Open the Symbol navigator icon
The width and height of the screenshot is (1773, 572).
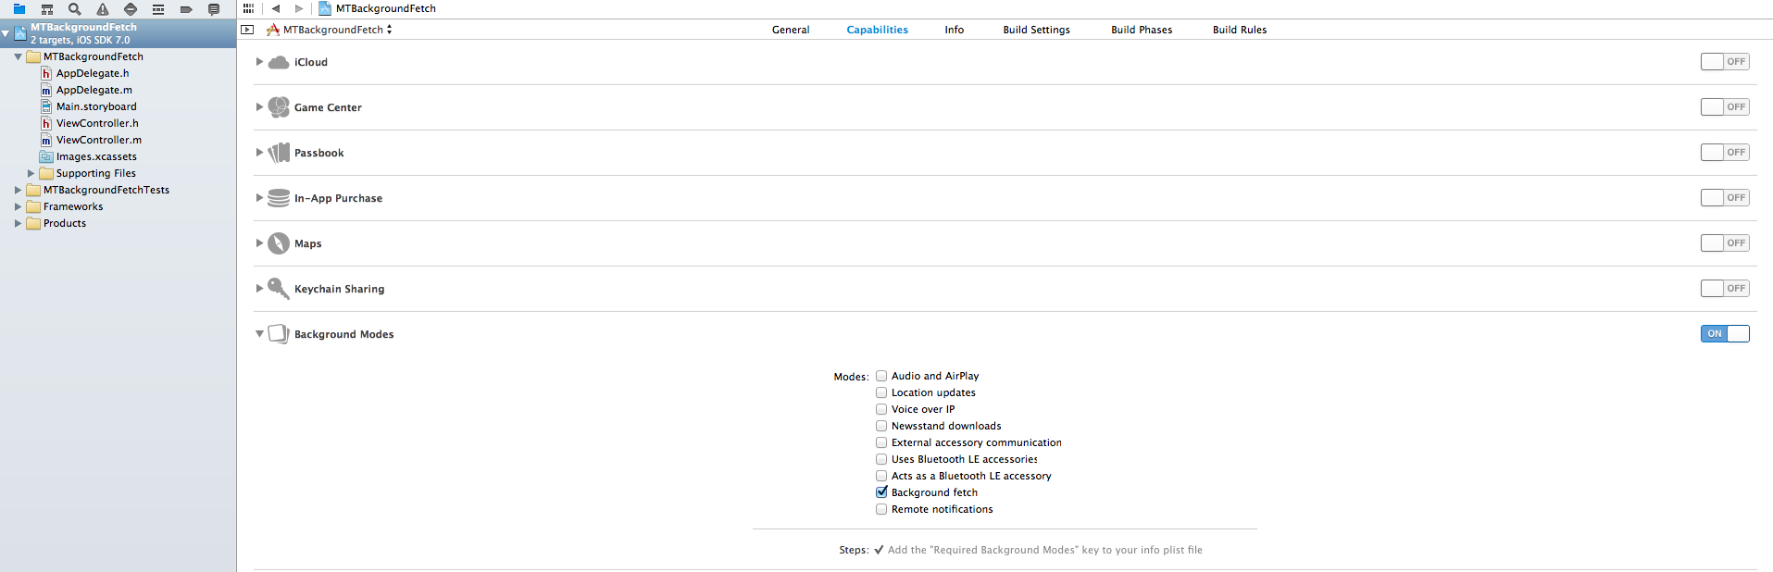pyautogui.click(x=47, y=9)
